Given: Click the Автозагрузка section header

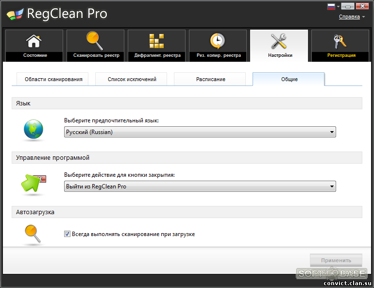Looking at the screenshot, I should point(187,212).
